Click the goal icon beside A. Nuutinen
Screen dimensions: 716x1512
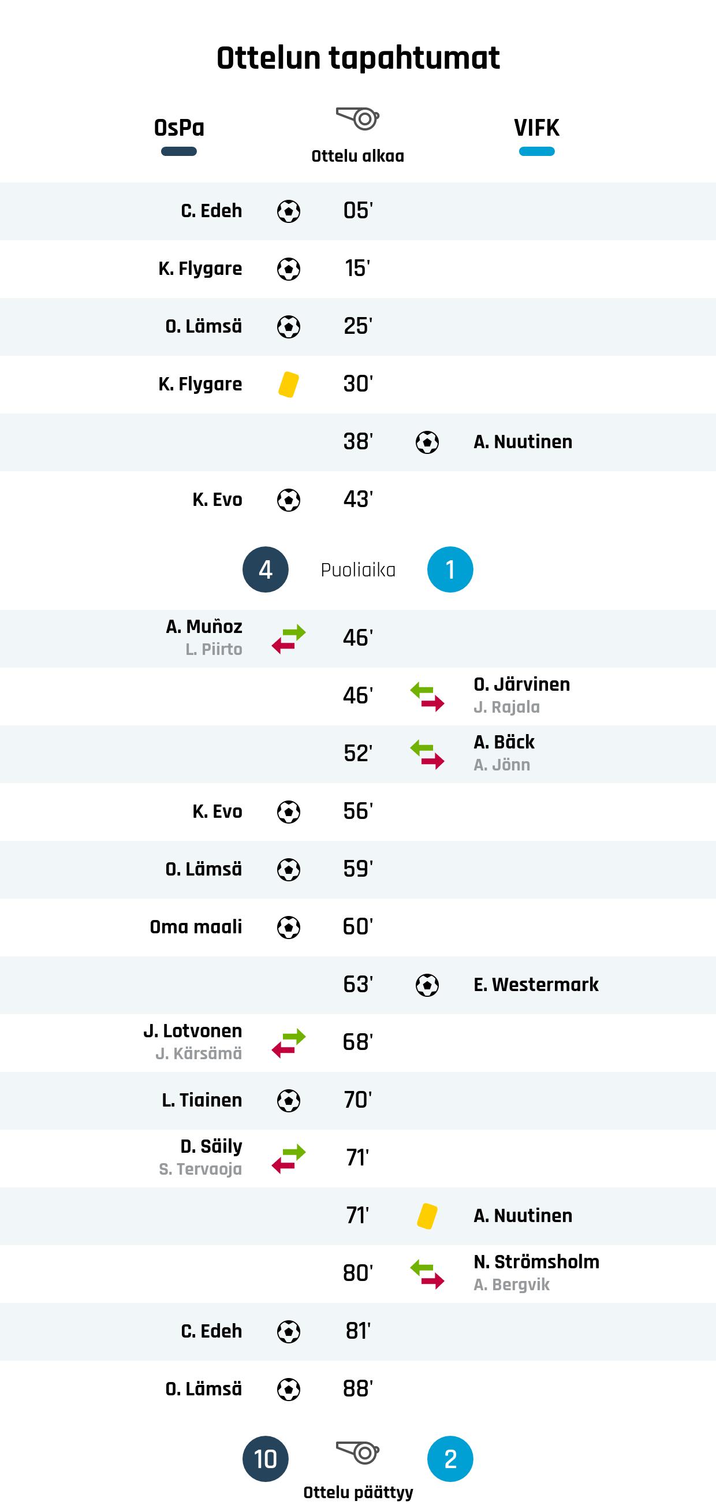point(427,442)
